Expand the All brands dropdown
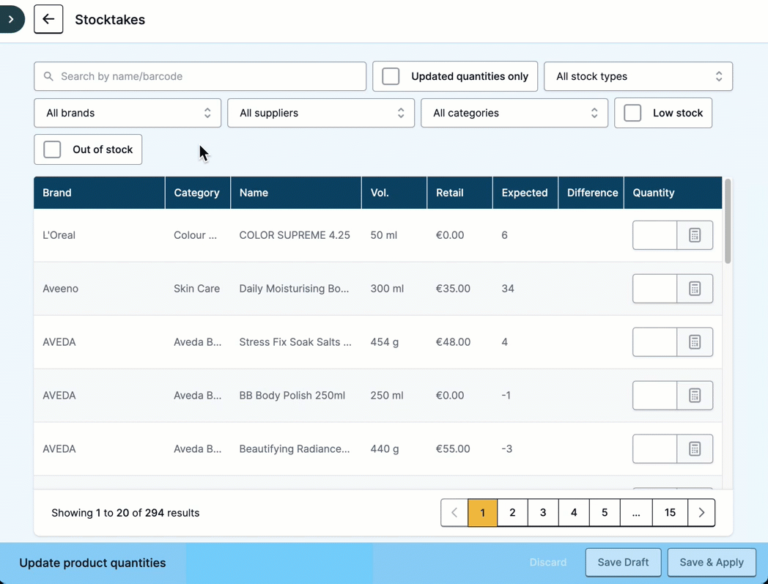The height and width of the screenshot is (584, 768). 128,113
